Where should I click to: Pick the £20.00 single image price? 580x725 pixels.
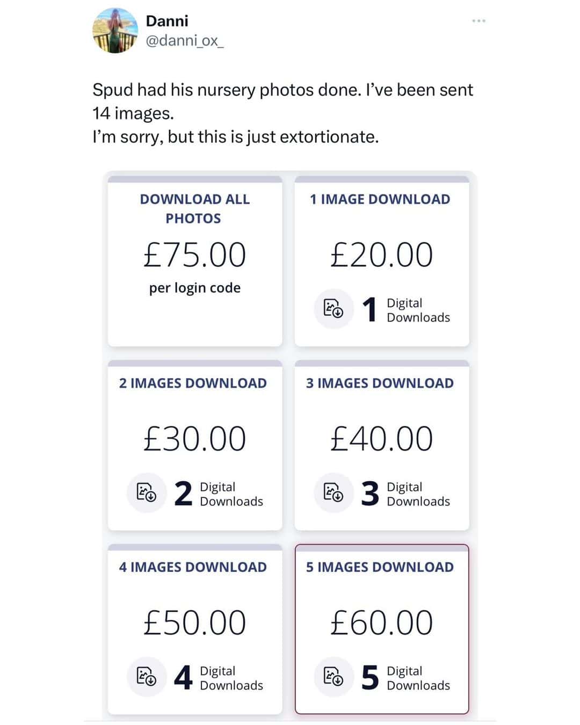381,255
